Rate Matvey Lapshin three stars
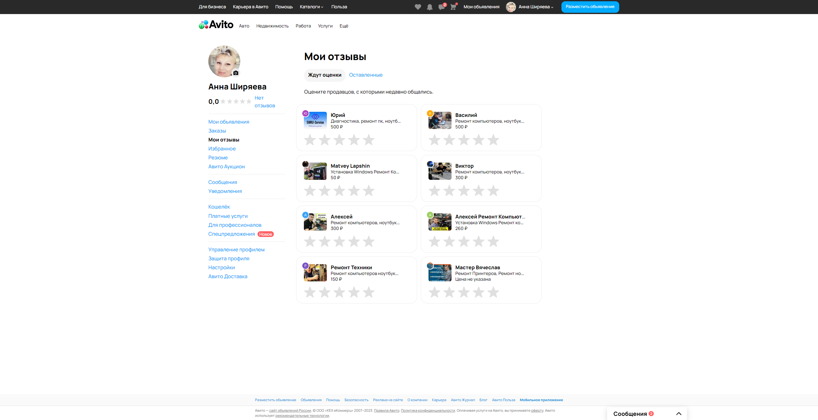The height and width of the screenshot is (420, 818). click(339, 191)
